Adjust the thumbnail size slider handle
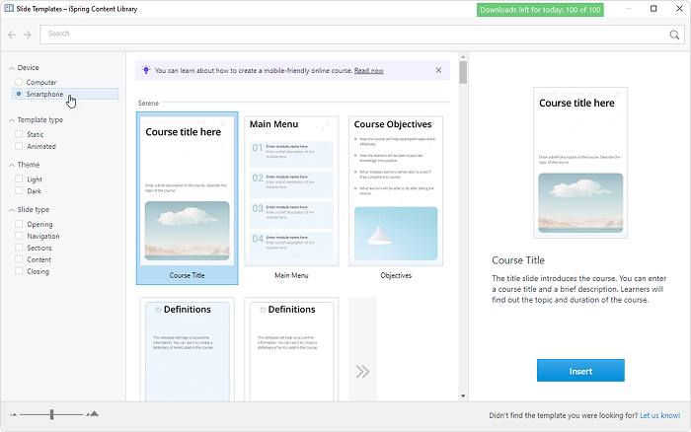 (x=51, y=414)
